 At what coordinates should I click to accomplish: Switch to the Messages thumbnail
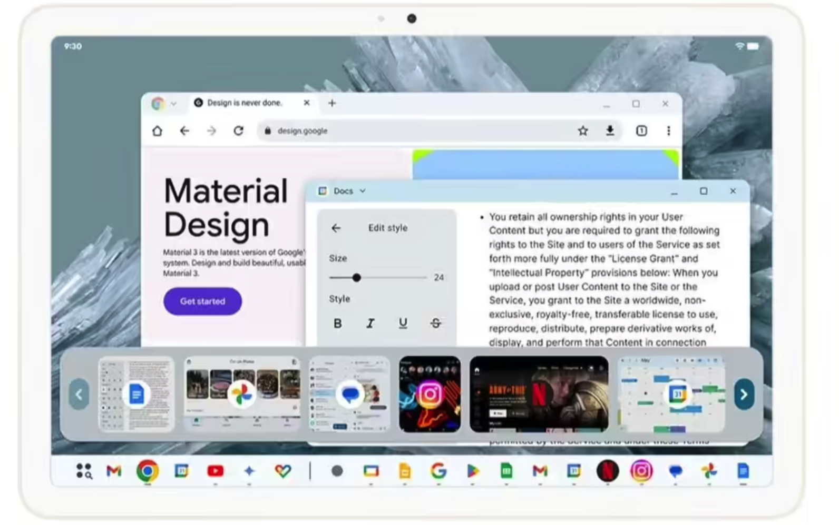(349, 394)
